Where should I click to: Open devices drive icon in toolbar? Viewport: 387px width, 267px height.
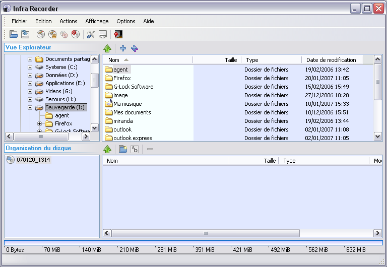pyautogui.click(x=103, y=34)
